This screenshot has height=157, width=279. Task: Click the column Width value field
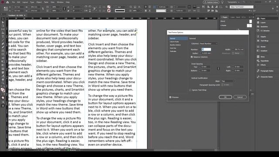pos(239,49)
